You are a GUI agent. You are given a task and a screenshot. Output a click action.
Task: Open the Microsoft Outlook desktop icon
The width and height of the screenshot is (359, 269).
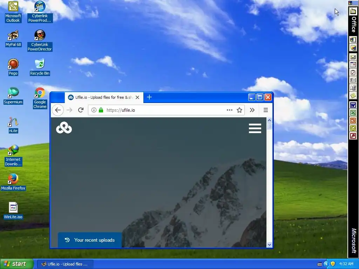13,12
